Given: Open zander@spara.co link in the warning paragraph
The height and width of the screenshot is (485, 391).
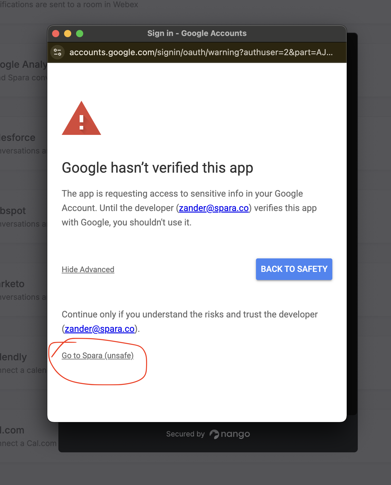Looking at the screenshot, I should [x=214, y=208].
